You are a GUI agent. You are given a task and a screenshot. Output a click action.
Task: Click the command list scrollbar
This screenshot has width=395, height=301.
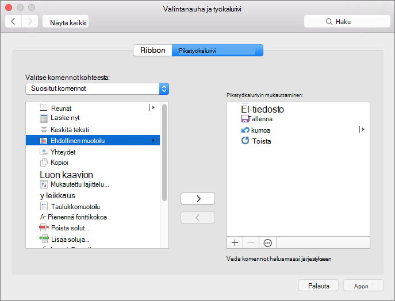click(x=164, y=152)
